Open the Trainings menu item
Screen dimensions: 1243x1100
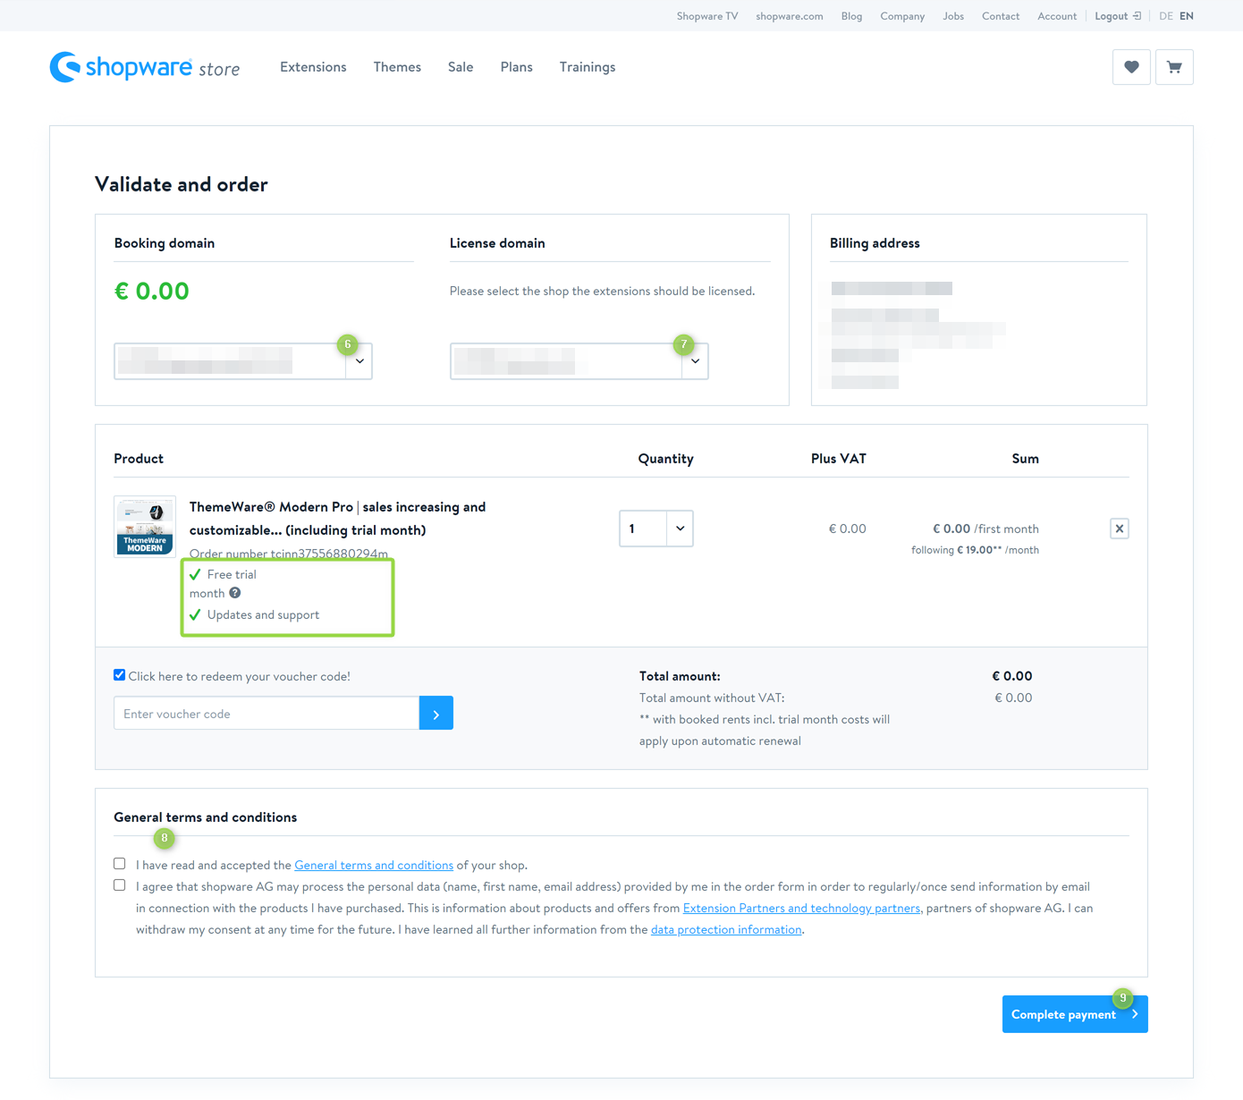588,67
